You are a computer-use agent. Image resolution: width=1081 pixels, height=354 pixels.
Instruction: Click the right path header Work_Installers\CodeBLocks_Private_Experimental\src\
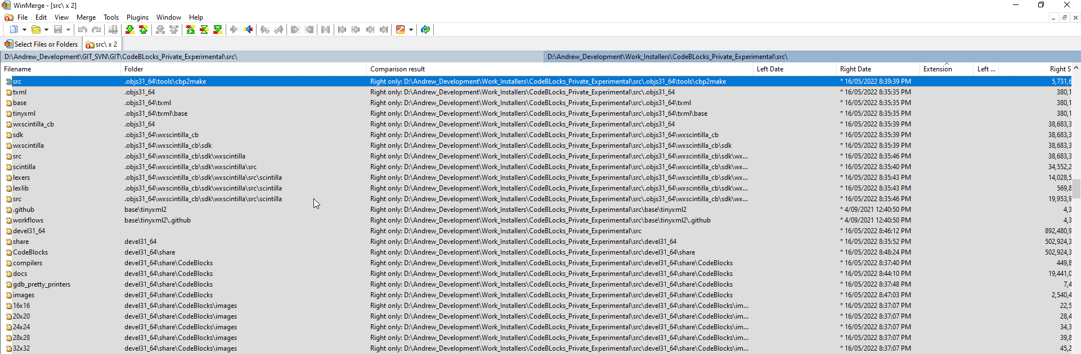tap(812, 57)
